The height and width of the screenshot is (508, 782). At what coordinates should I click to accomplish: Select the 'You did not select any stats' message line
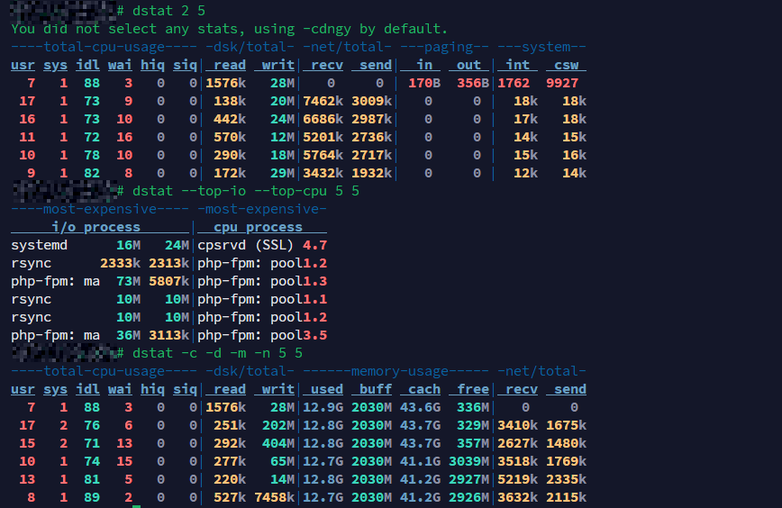coord(229,29)
